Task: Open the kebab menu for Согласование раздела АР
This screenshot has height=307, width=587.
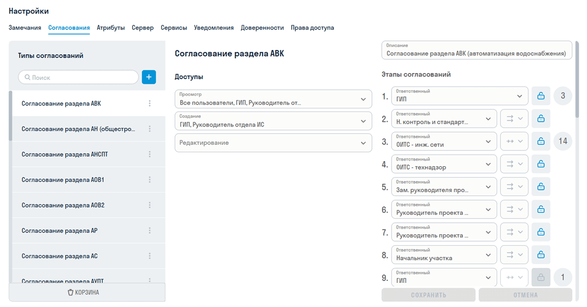Action: coord(150,230)
